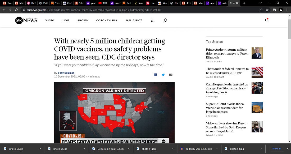Share article via email icon
This screenshot has height=154, width=291.
pyautogui.click(x=171, y=75)
